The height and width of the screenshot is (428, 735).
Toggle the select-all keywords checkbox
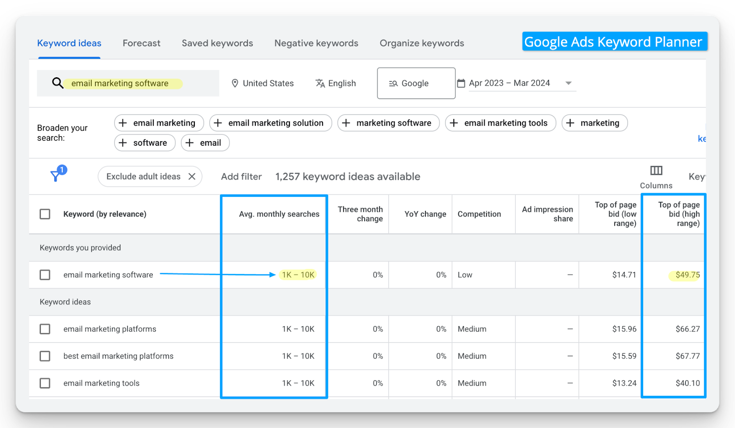click(45, 214)
